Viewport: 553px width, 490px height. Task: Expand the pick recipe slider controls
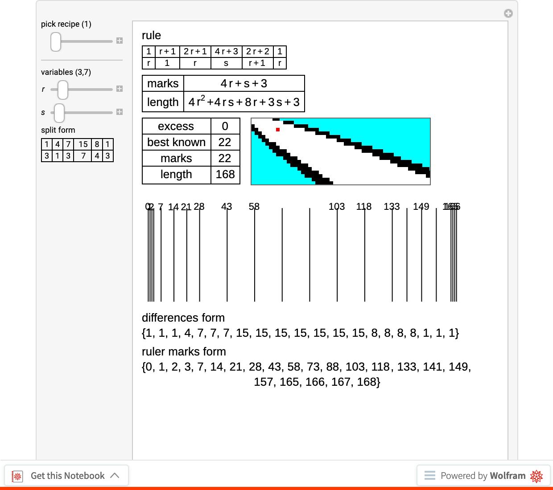[x=120, y=41]
